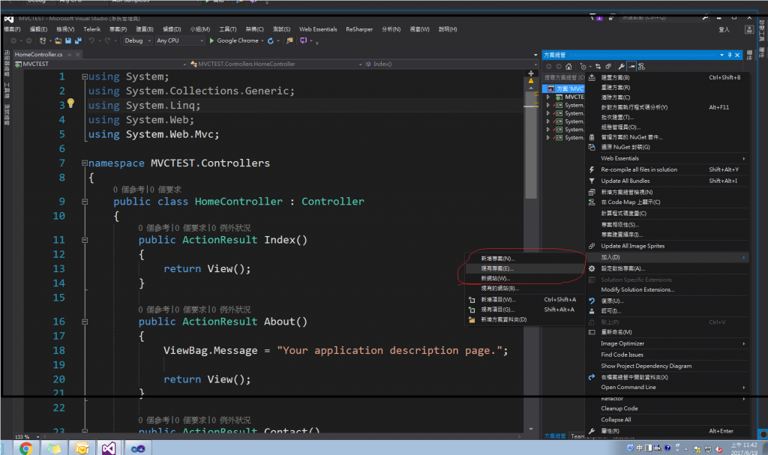The width and height of the screenshot is (768, 455).
Task: Click the Save All toolbar icon
Action: click(77, 40)
